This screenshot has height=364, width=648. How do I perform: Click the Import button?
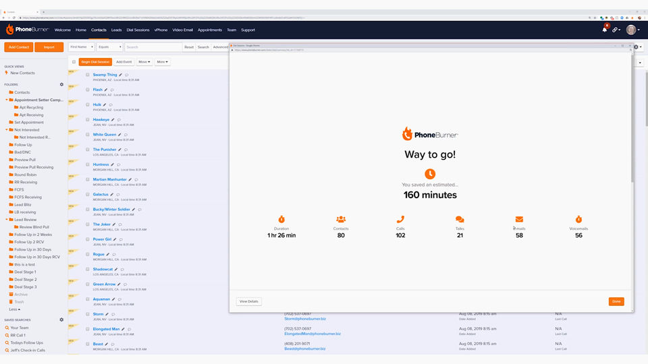[x=49, y=47]
